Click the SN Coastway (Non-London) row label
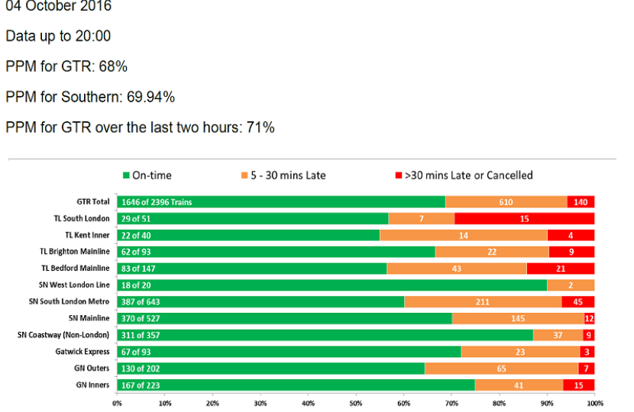Screen dimensions: 634x412 63,335
